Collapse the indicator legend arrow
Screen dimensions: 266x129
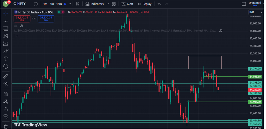pyautogui.click(x=18, y=36)
